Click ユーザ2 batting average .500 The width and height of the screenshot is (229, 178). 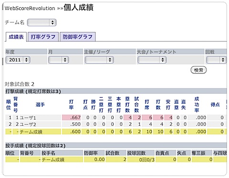[x=75, y=124]
